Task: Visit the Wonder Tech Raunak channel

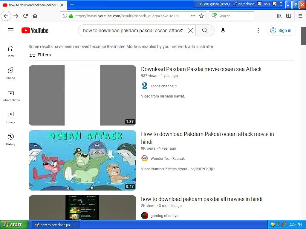Action: [167, 159]
